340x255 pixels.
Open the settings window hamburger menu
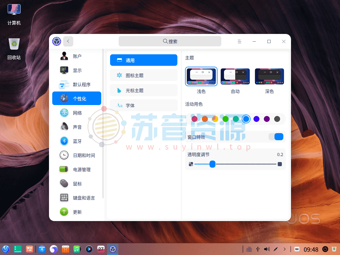pyautogui.click(x=239, y=41)
